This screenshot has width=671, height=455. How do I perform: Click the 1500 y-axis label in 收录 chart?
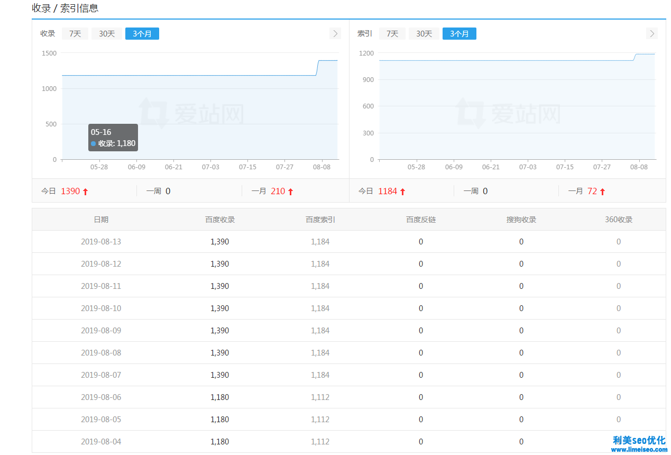point(49,53)
